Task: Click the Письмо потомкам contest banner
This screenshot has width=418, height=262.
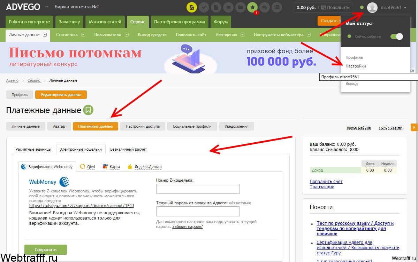Action: (170, 57)
